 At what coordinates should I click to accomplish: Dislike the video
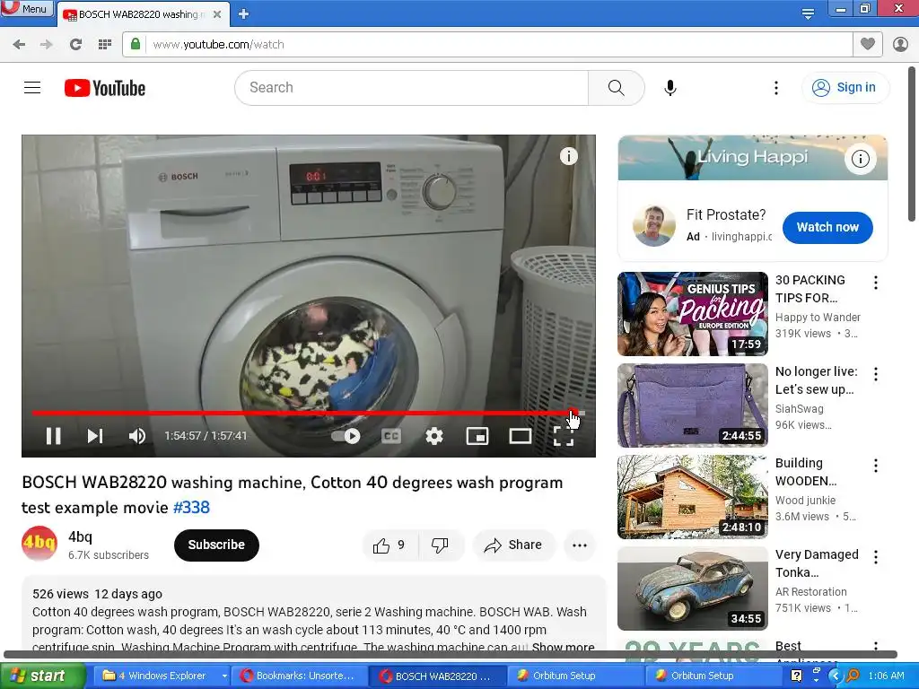[x=440, y=545]
